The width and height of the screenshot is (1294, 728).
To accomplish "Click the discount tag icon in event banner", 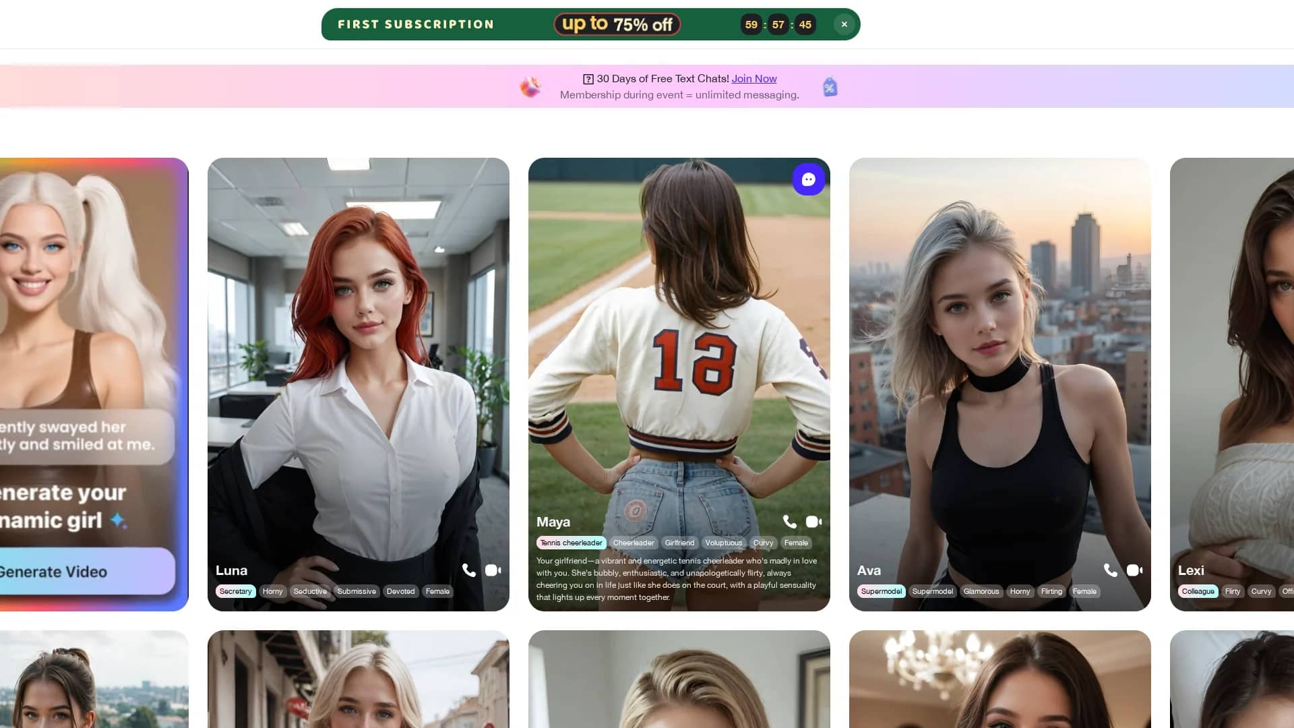I will [830, 87].
